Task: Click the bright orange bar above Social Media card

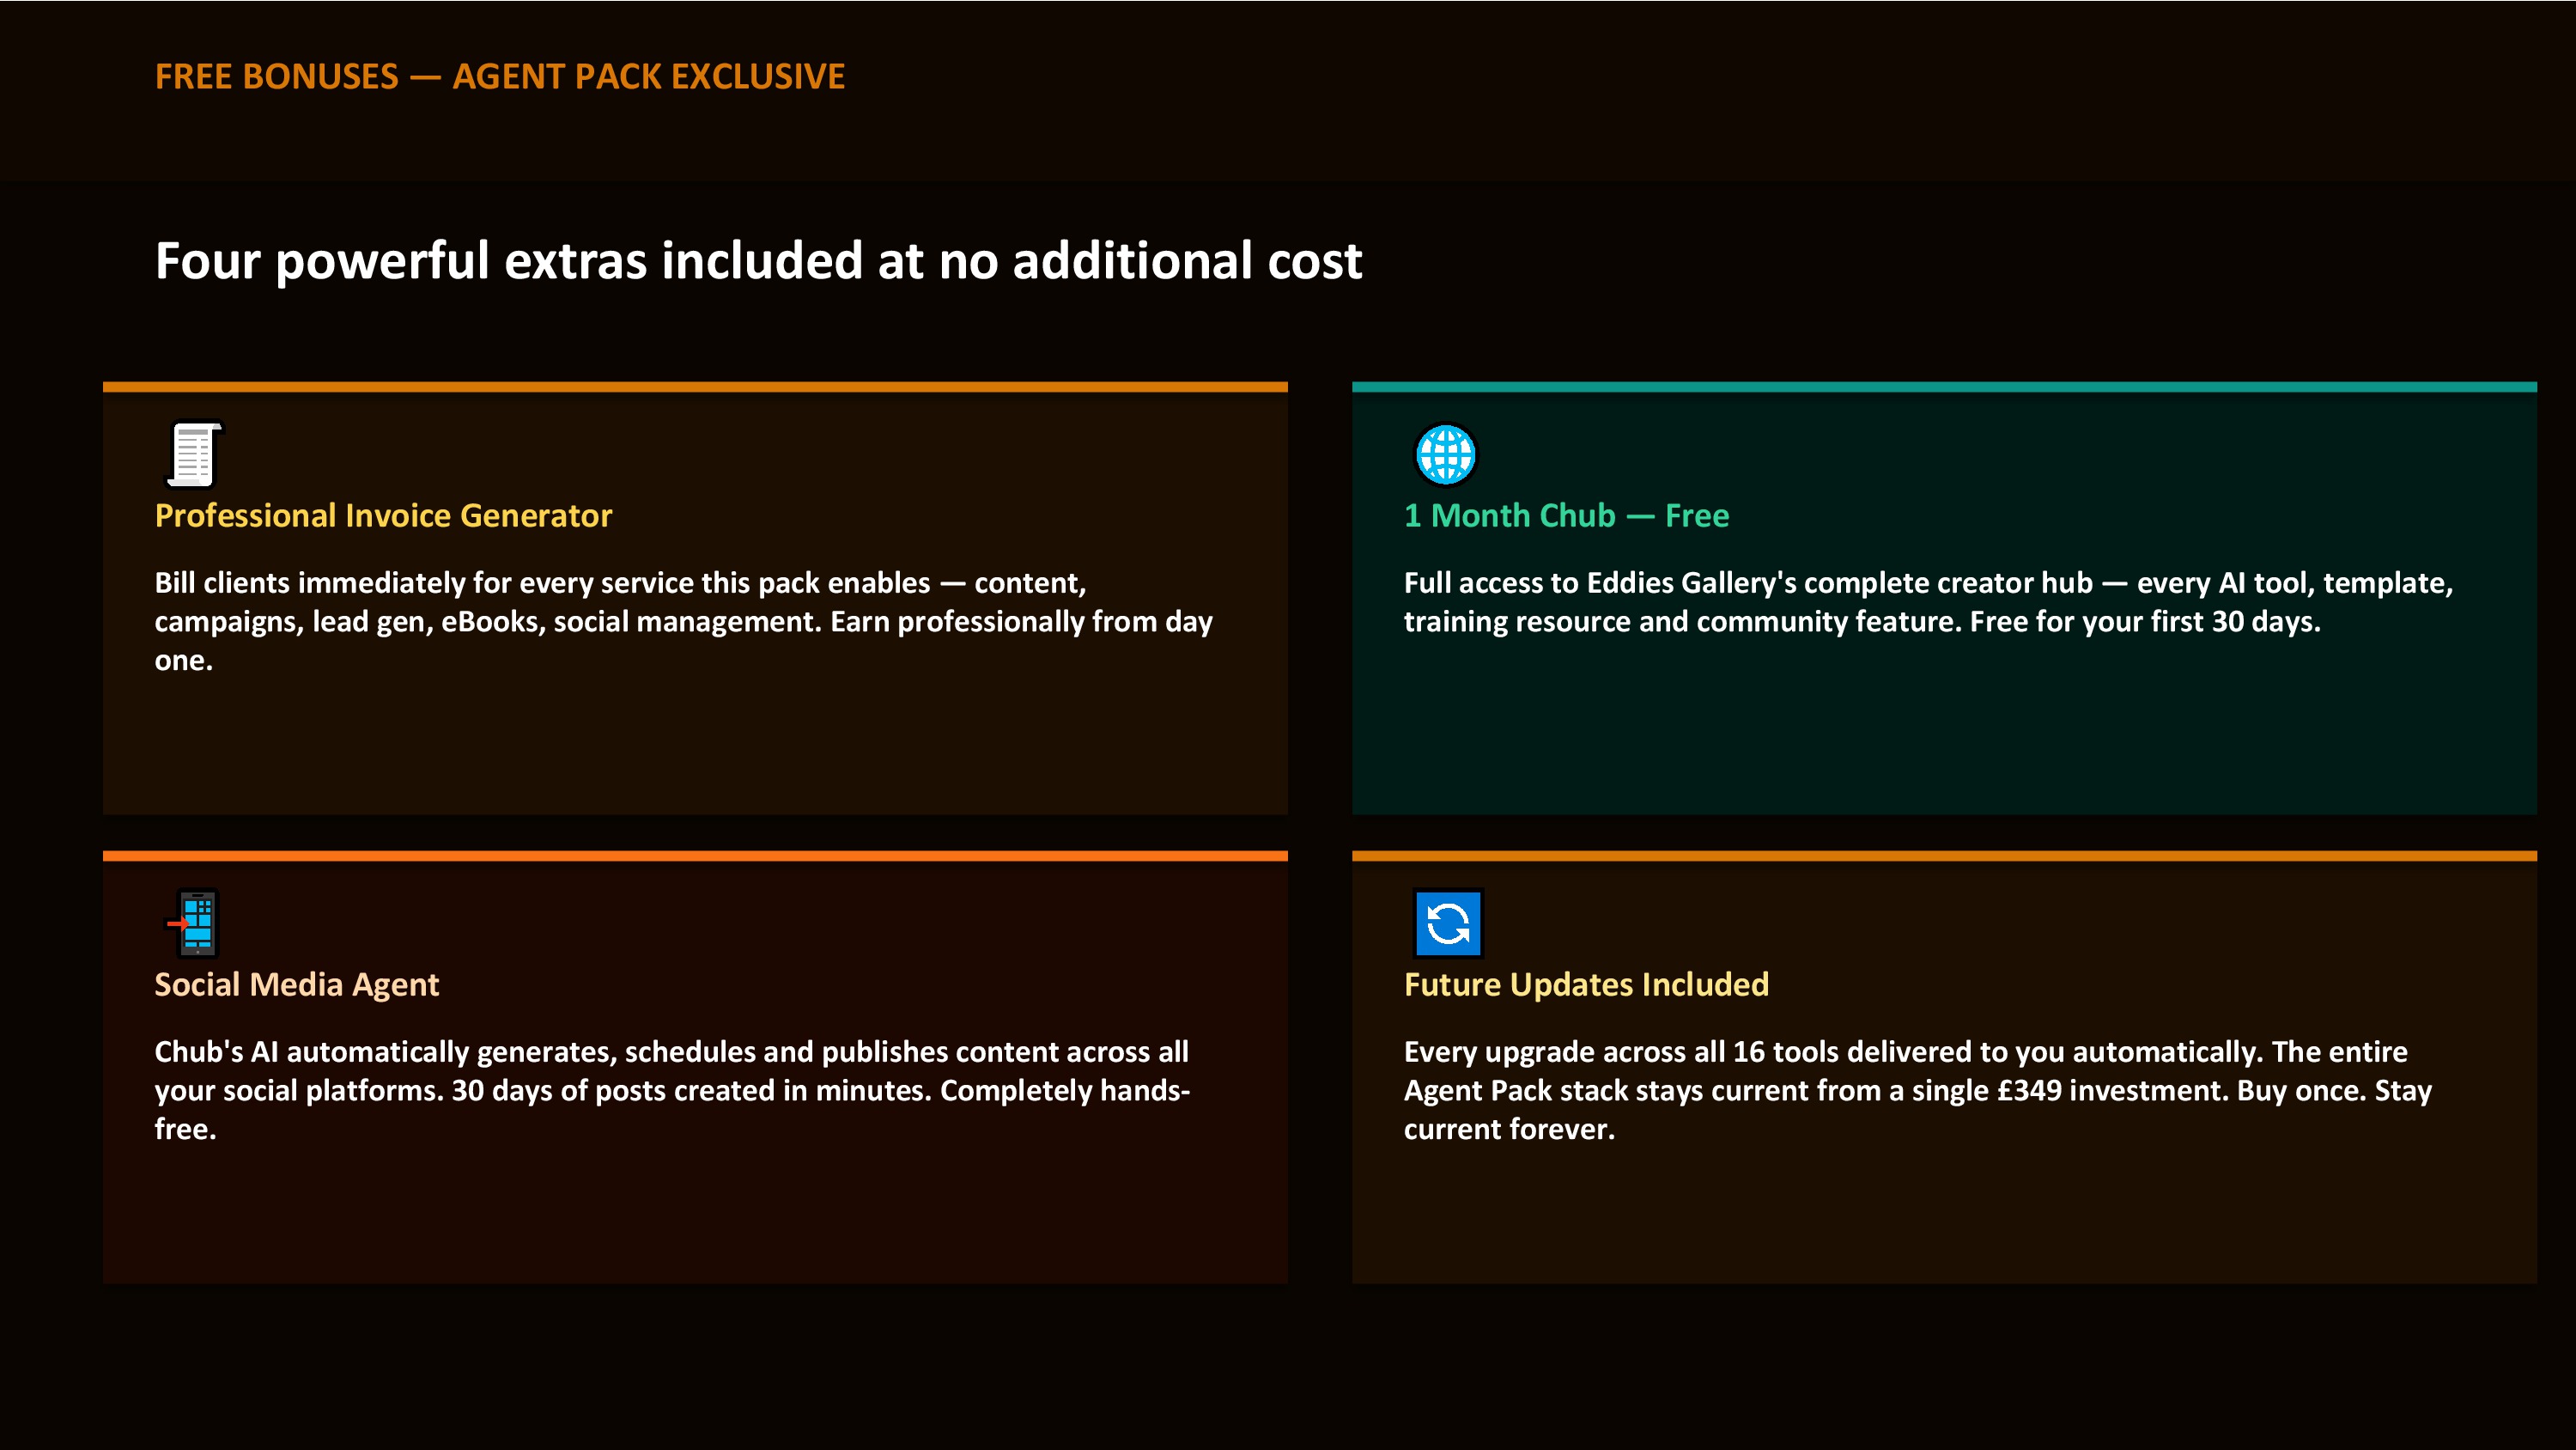Action: (x=695, y=856)
